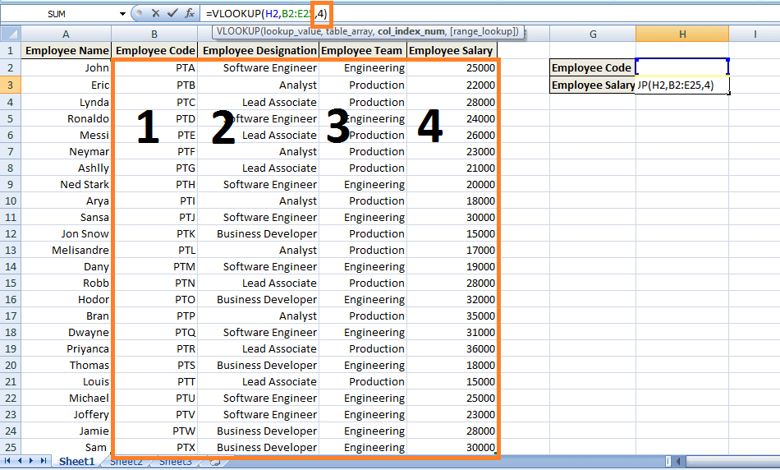Click the previous sheet navigation arrow
This screenshot has width=780, height=470.
[20, 462]
